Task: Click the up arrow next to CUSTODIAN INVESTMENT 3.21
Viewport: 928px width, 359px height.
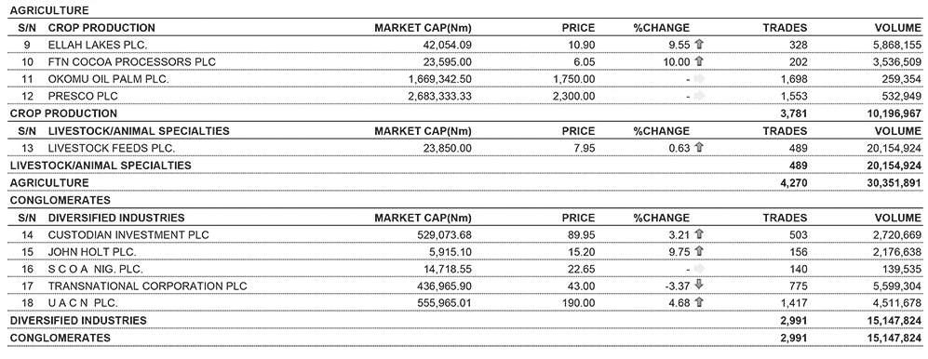Action: point(699,234)
